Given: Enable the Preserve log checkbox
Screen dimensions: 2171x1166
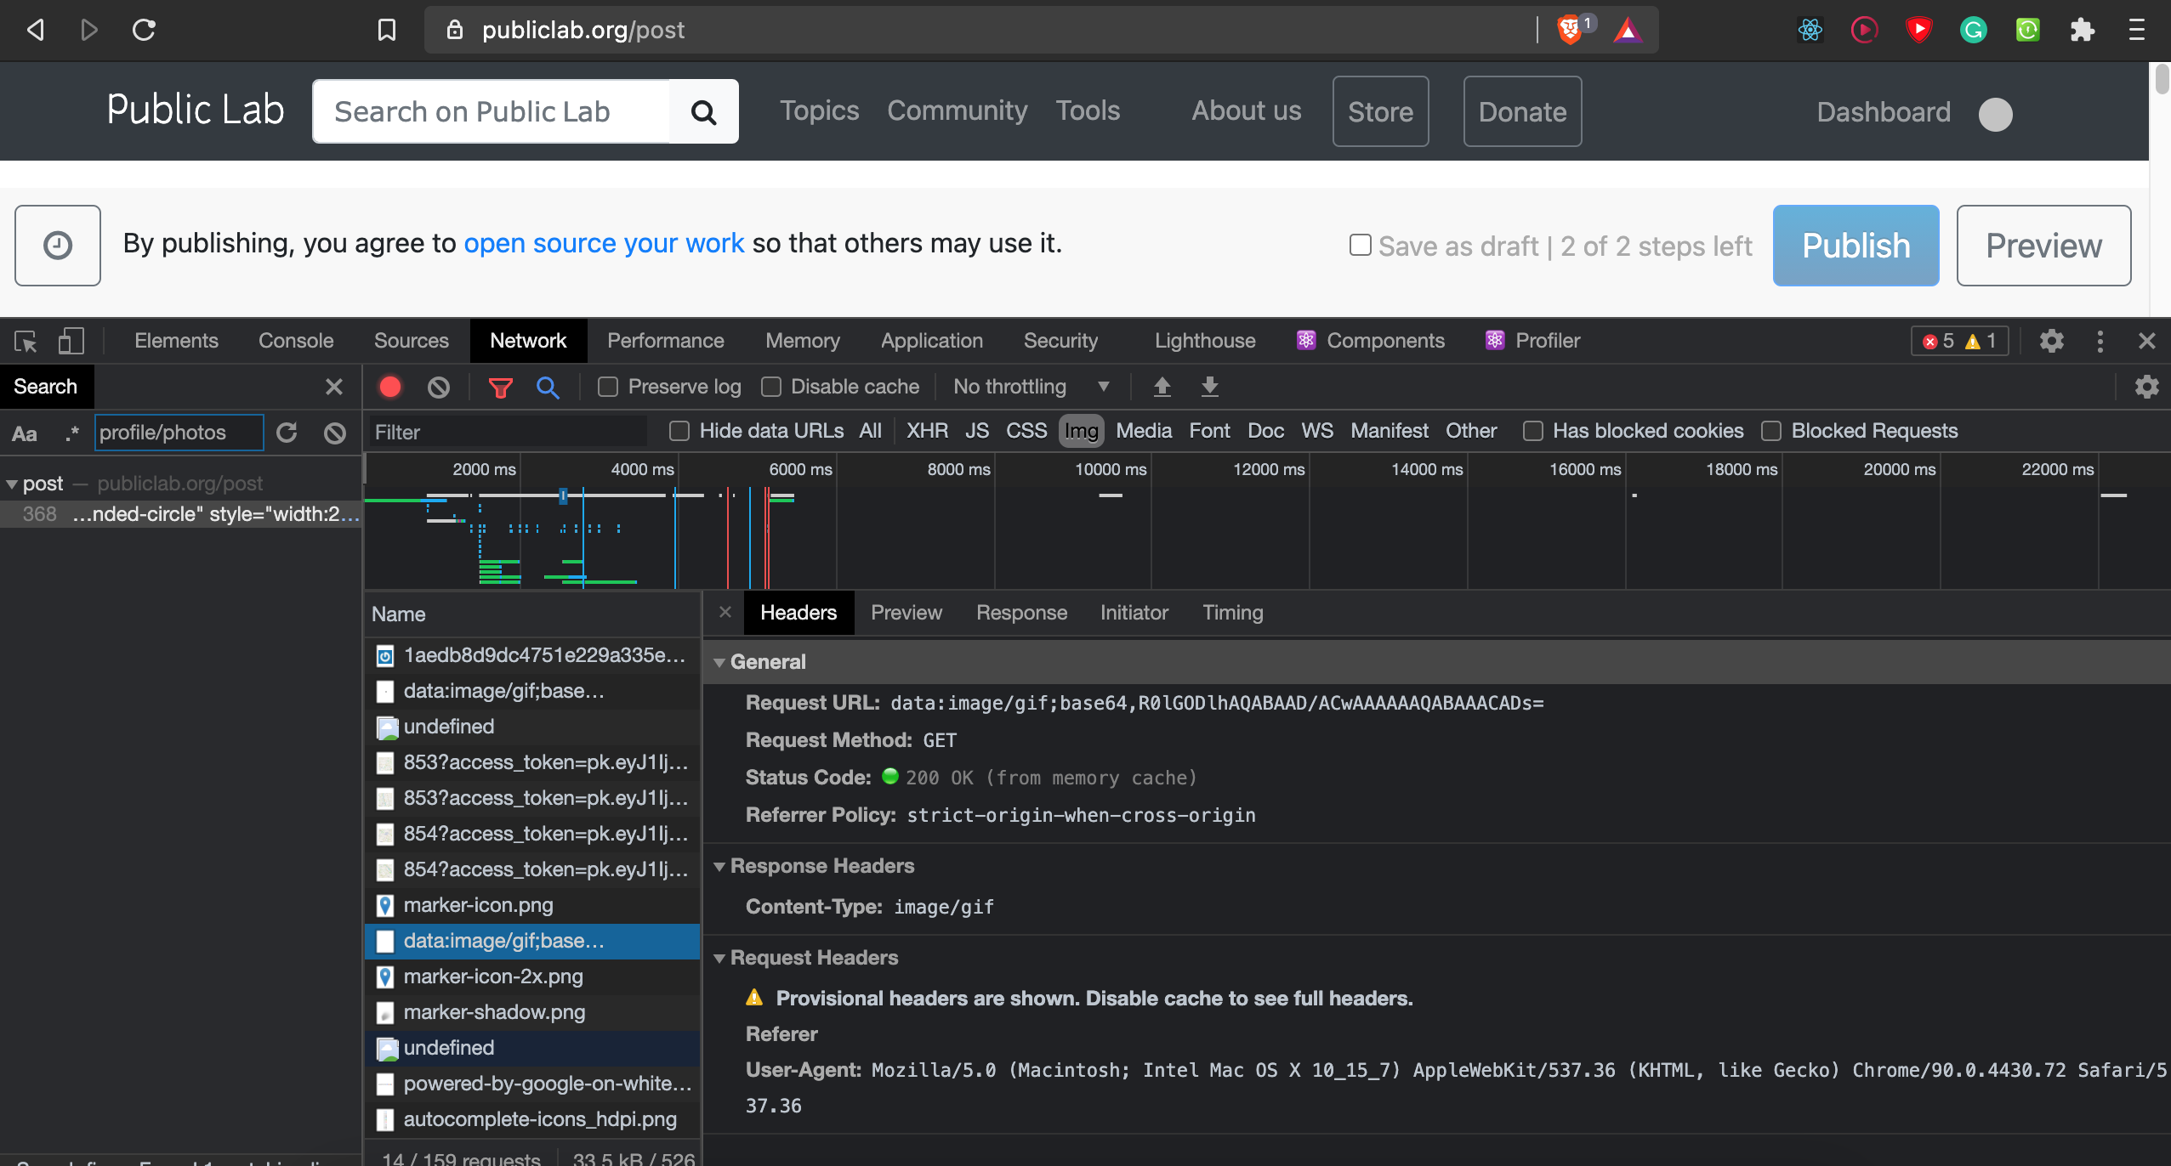Looking at the screenshot, I should (608, 388).
